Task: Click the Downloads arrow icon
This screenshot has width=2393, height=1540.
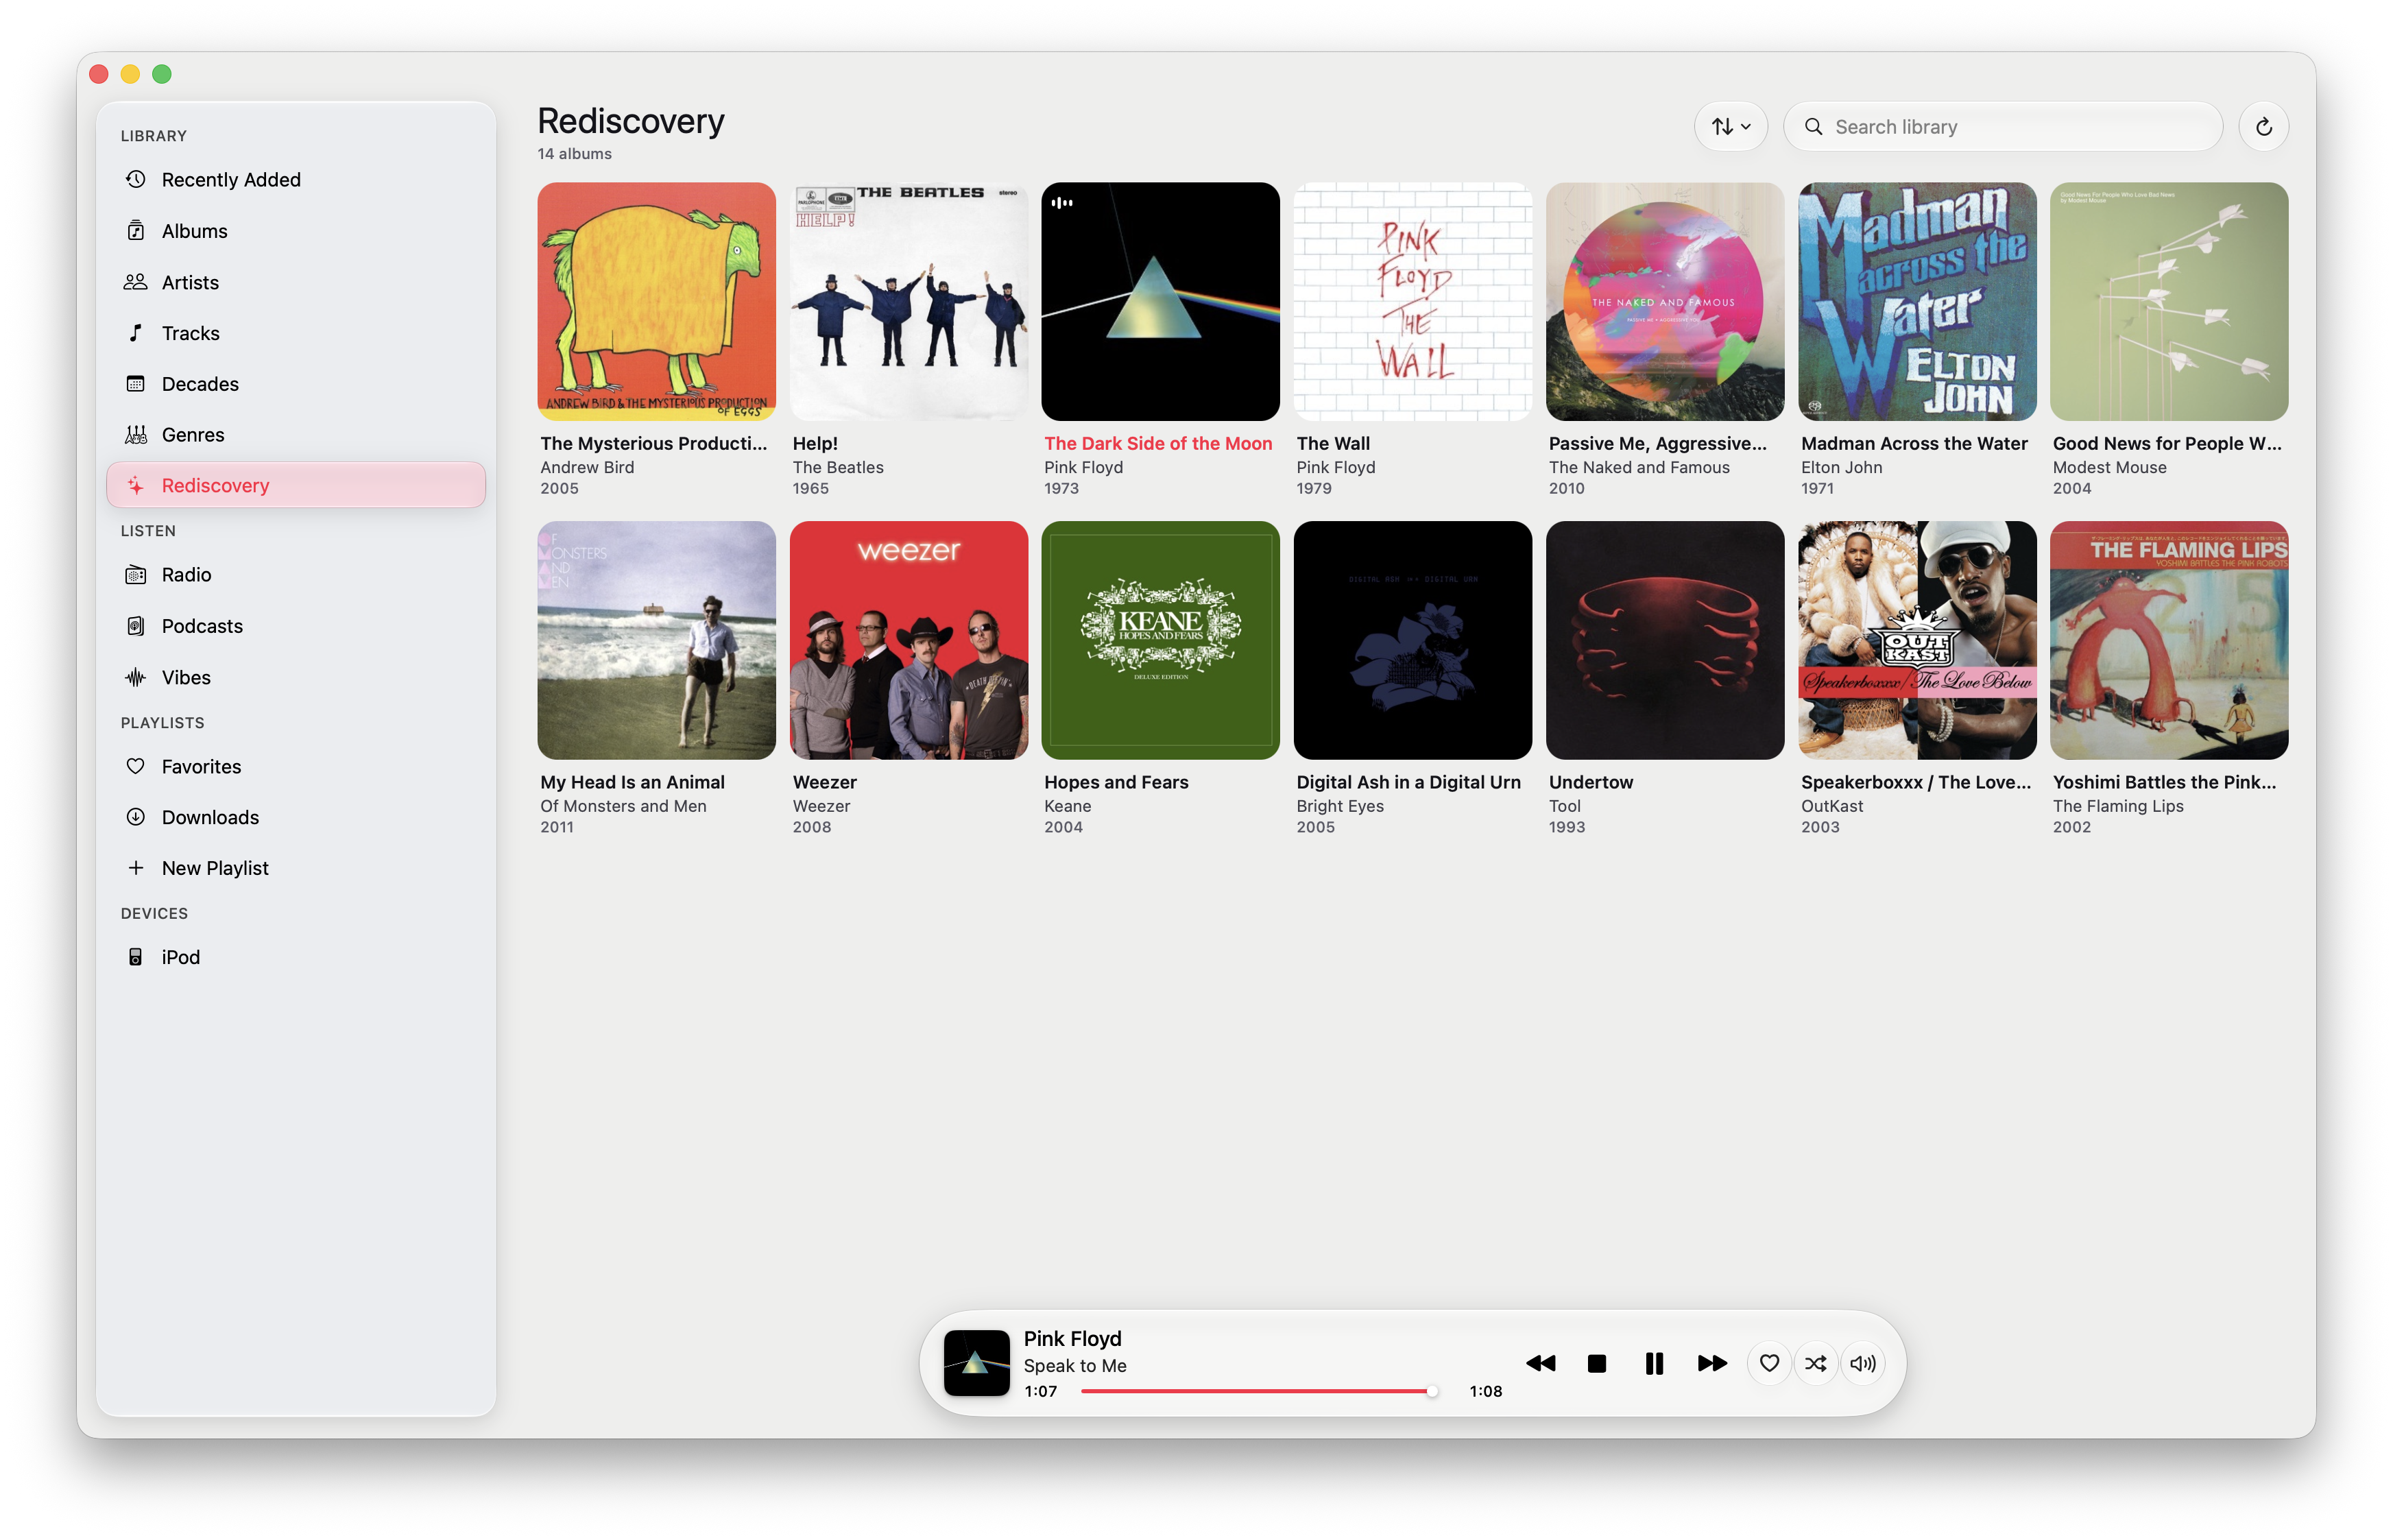Action: (x=135, y=816)
